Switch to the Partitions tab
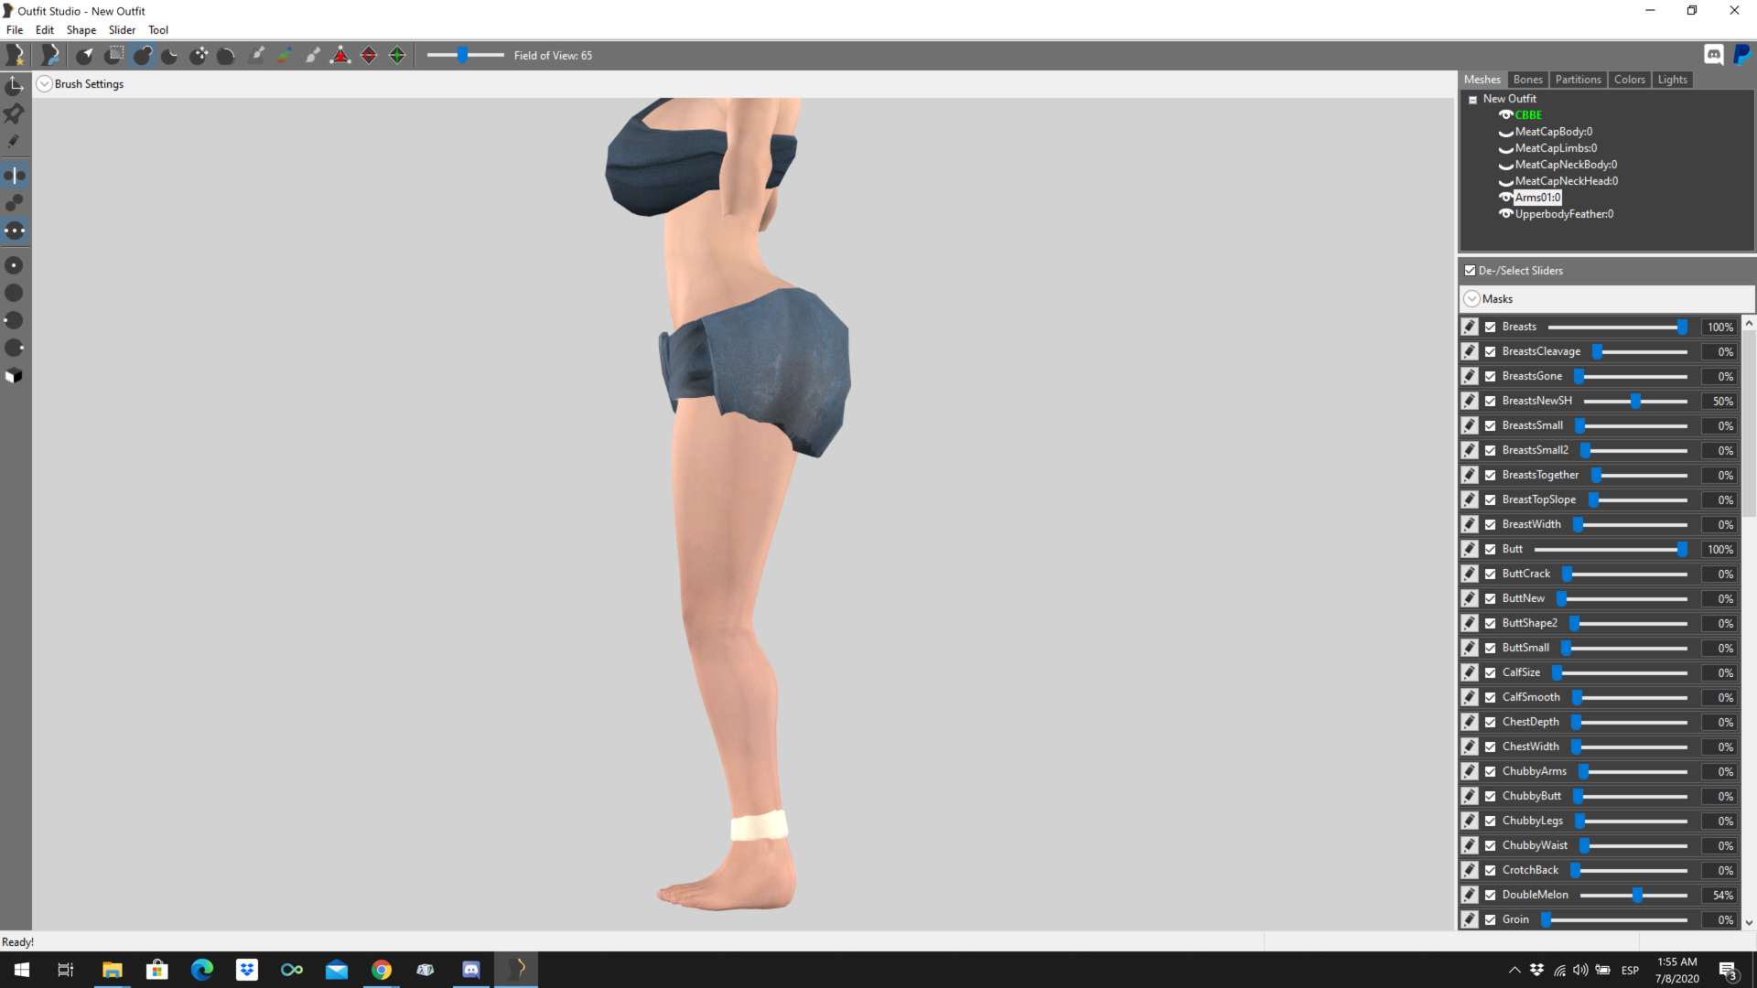This screenshot has height=988, width=1757. [1579, 80]
